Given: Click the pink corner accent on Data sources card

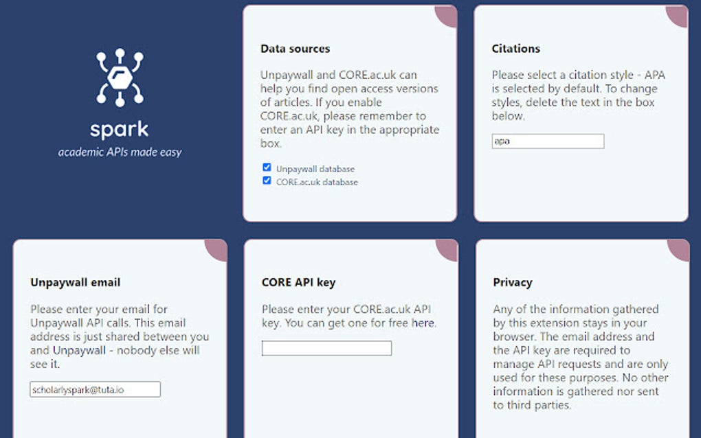Looking at the screenshot, I should (447, 15).
